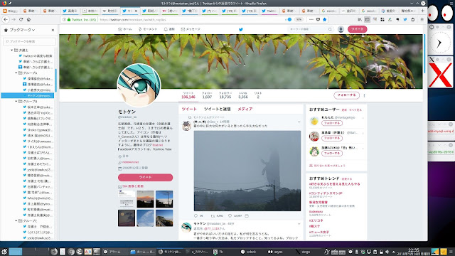Like the foggy statue tweet with the heart
The height and width of the screenshot is (256, 455).
pos(230,216)
